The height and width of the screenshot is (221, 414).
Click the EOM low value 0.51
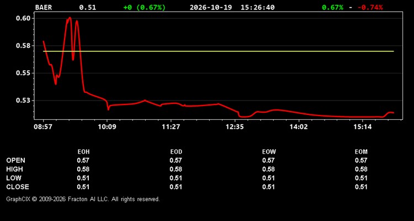(361, 178)
